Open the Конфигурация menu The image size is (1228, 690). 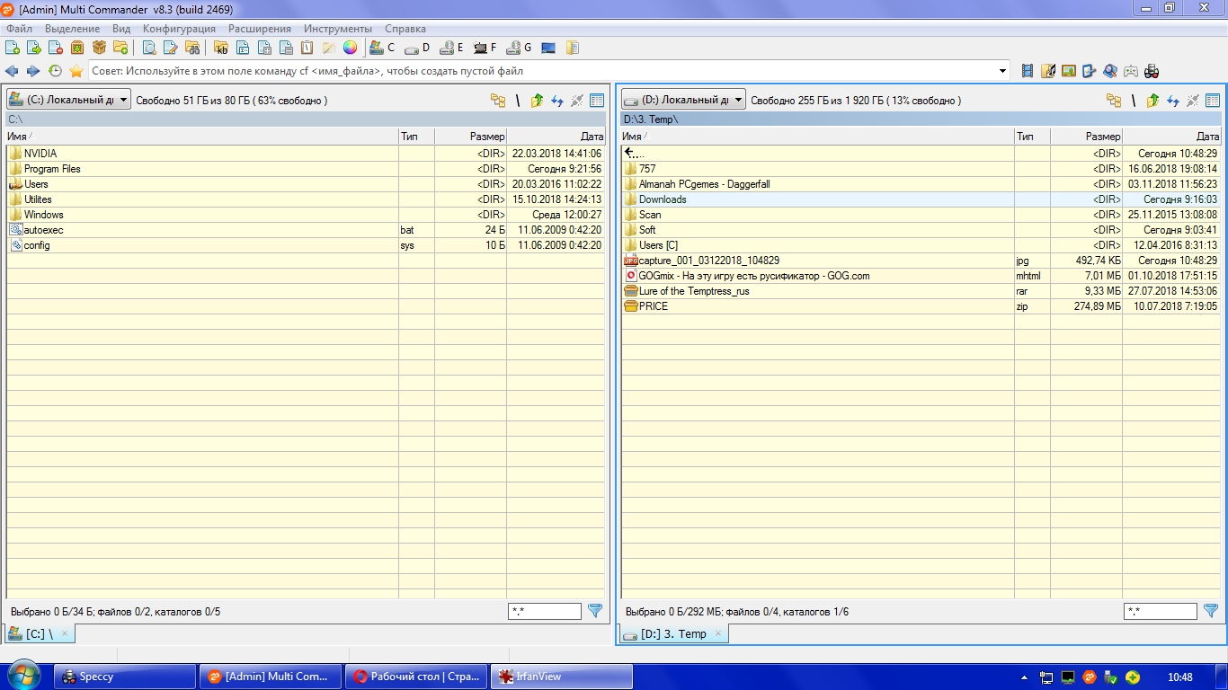tap(179, 29)
